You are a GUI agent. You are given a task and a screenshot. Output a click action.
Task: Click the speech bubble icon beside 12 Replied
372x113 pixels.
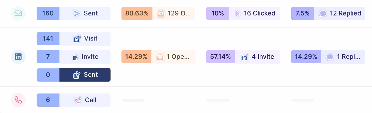(x=323, y=13)
